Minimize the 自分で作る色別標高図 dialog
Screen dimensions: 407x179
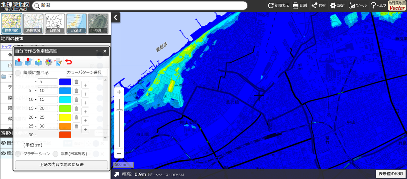[x=97, y=51]
